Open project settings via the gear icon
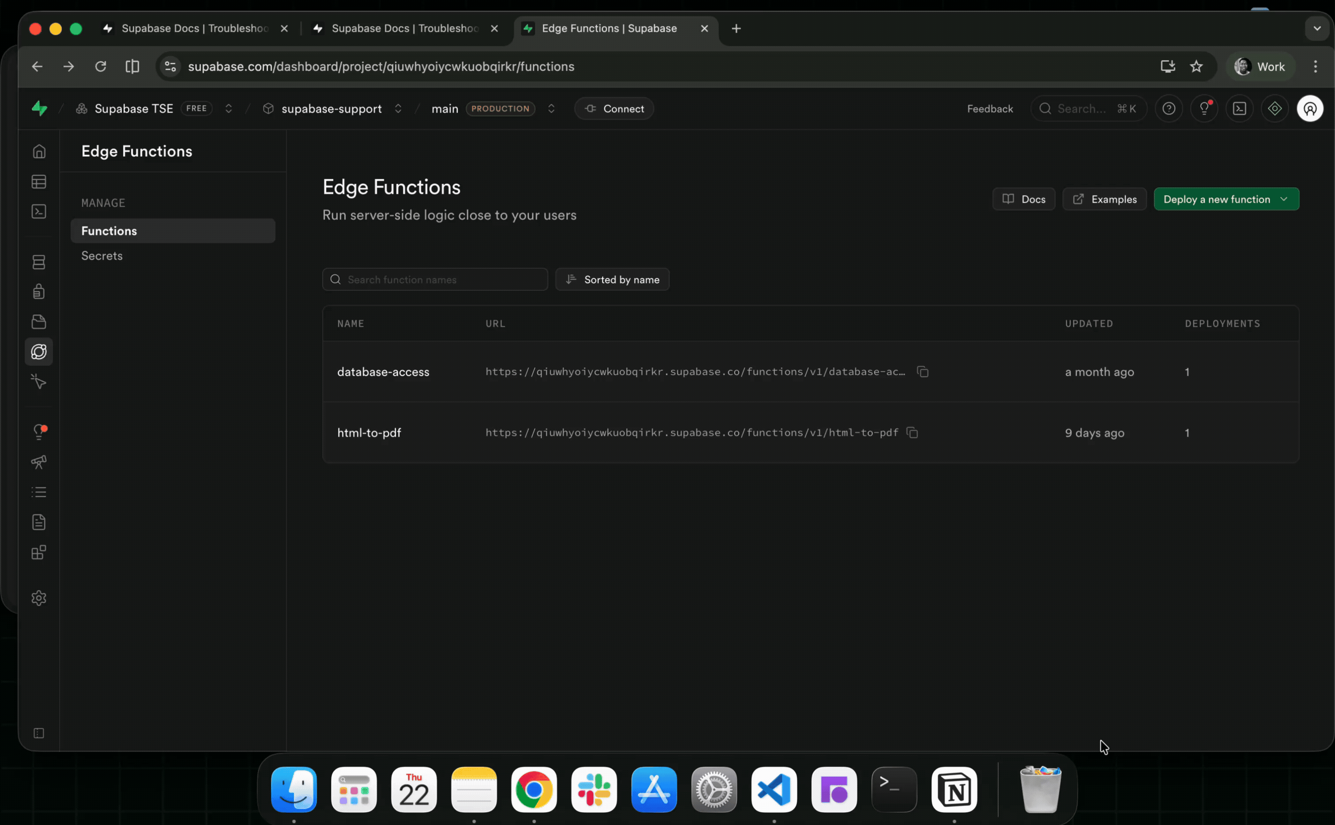Viewport: 1335px width, 825px height. pyautogui.click(x=39, y=598)
